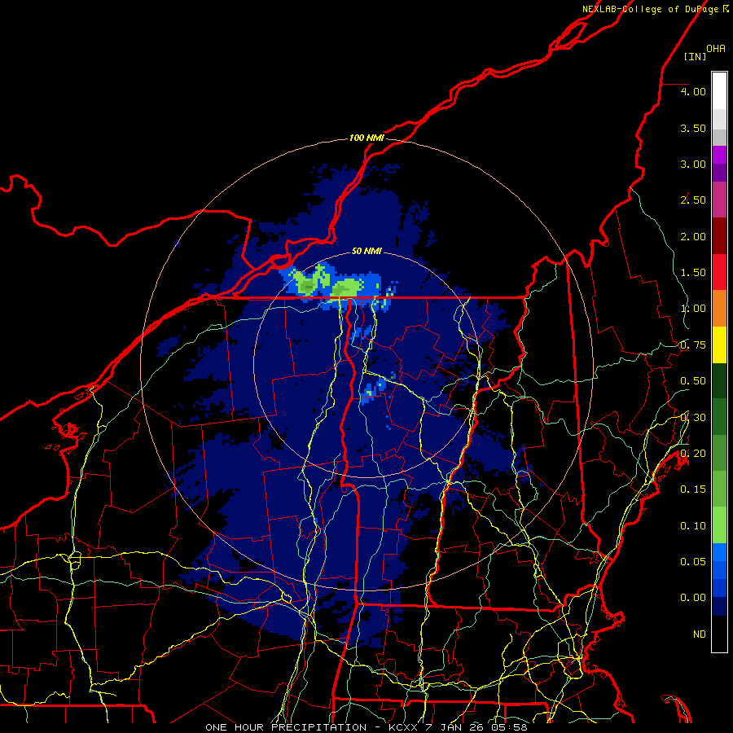Click the 0.50 legend value
Image resolution: width=733 pixels, height=733 pixels.
coord(693,381)
